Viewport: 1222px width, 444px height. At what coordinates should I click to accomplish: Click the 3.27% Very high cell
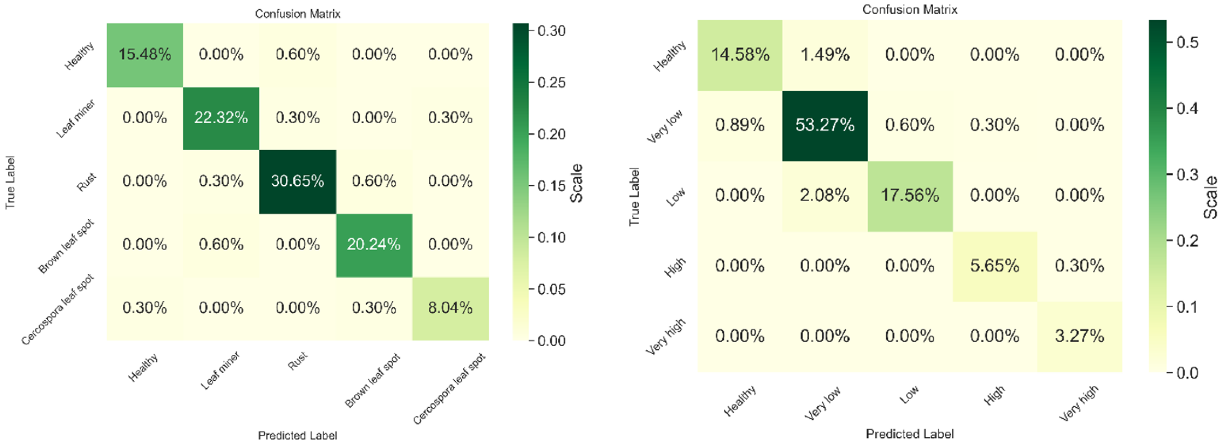1079,337
